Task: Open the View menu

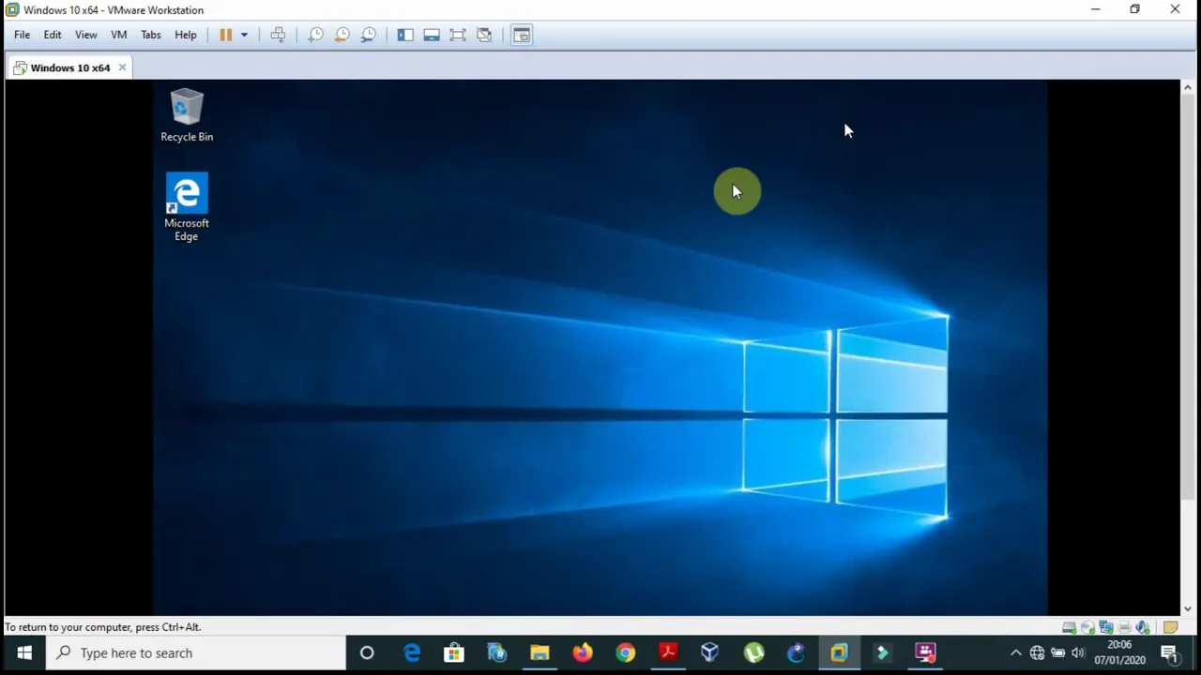Action: [x=85, y=35]
